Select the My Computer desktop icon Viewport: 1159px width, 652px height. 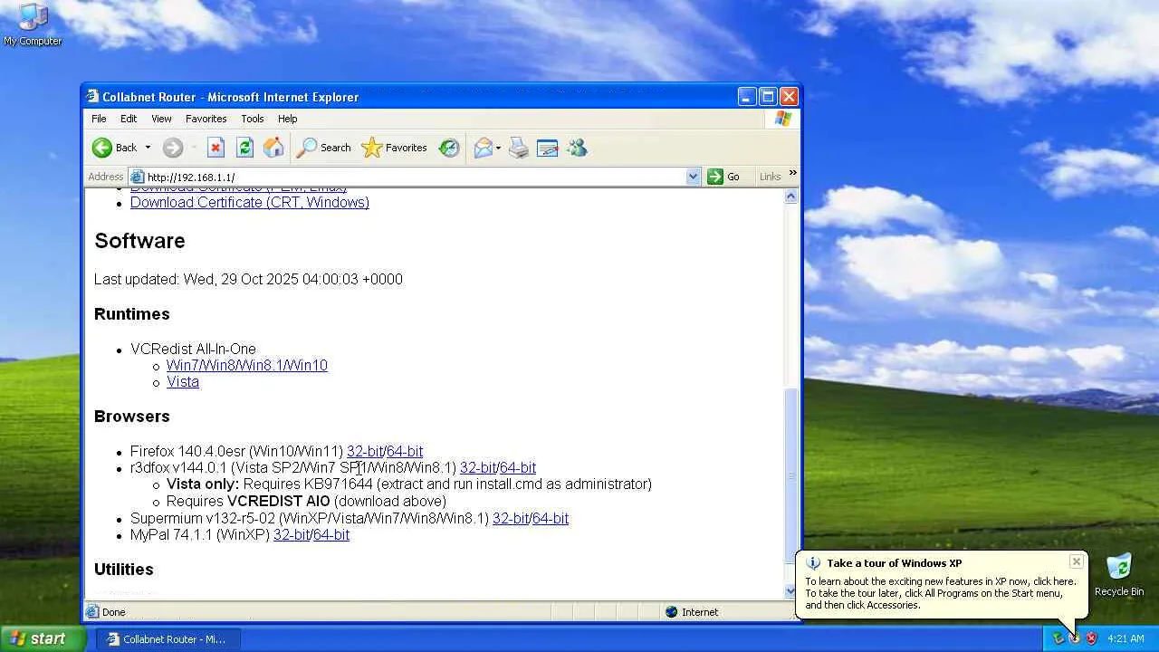coord(33,24)
